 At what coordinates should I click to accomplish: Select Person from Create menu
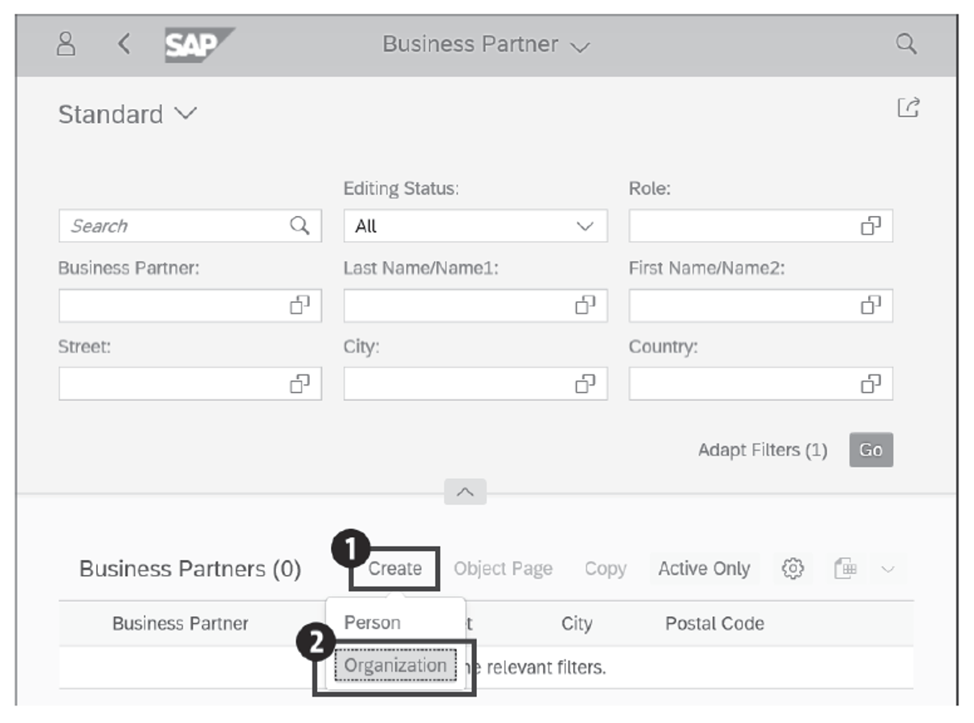(373, 623)
